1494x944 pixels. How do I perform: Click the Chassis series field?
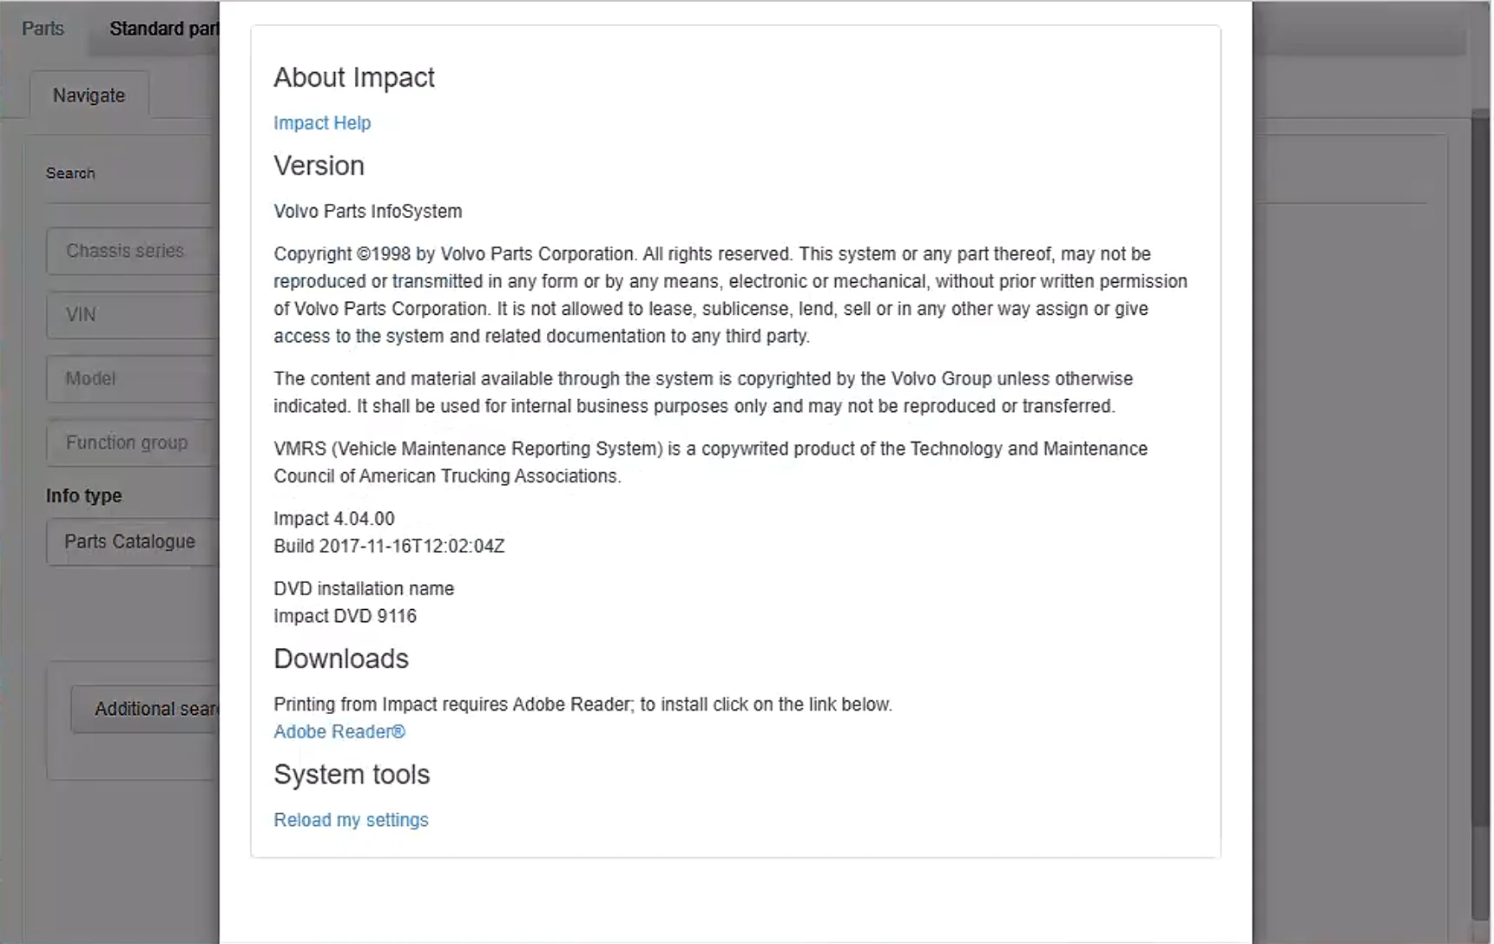(130, 251)
